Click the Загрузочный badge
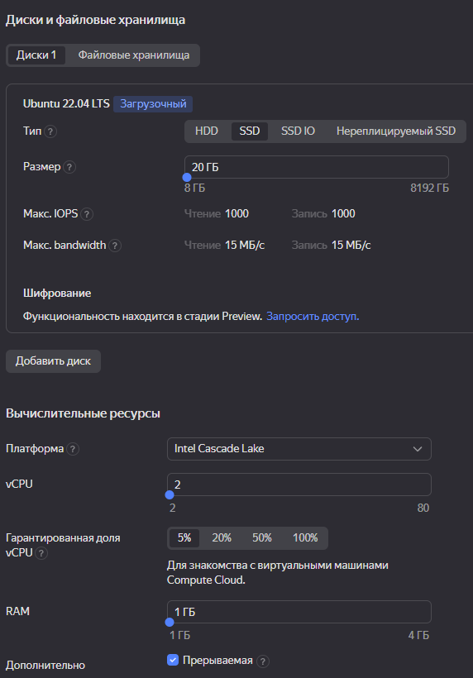Screen dimensions: 473x678 153,104
